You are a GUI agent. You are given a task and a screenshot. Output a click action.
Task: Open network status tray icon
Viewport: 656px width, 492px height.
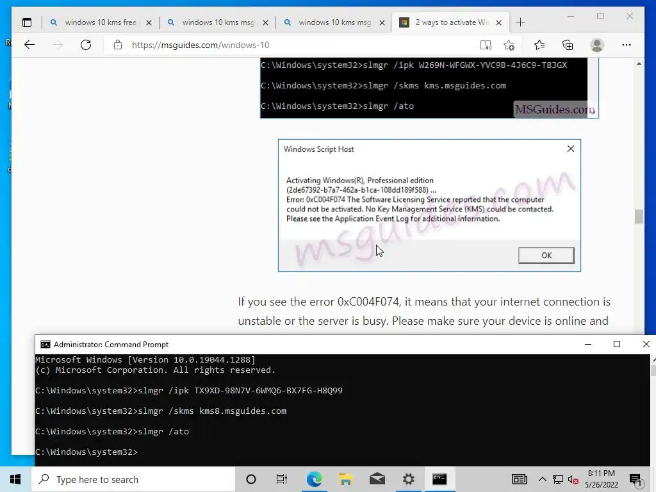(x=558, y=479)
